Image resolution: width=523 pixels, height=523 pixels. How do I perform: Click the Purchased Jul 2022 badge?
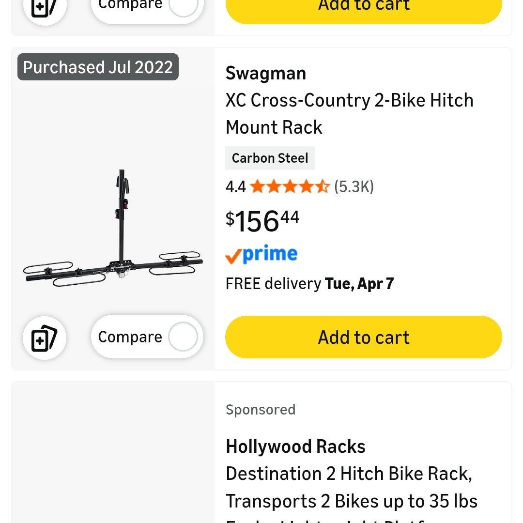97,67
